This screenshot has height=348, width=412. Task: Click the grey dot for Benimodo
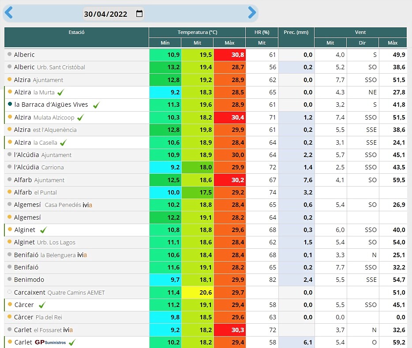[x=9, y=279]
